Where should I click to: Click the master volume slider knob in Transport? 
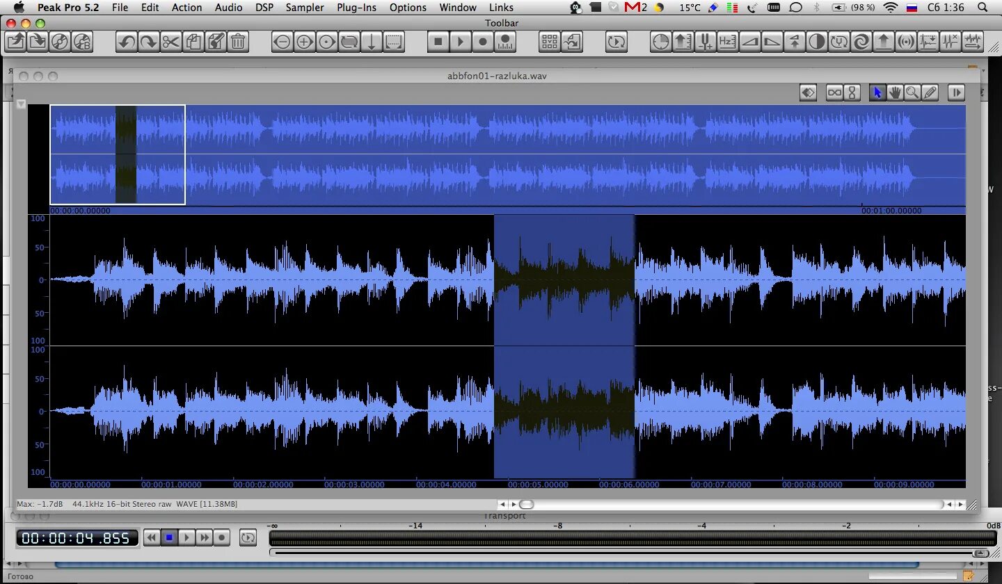981,553
